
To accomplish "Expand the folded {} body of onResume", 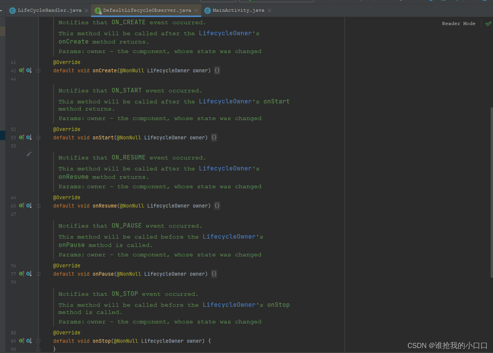I will point(217,206).
